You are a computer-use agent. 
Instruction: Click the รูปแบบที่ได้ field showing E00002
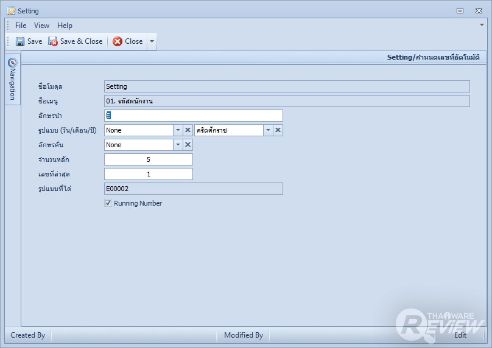193,189
